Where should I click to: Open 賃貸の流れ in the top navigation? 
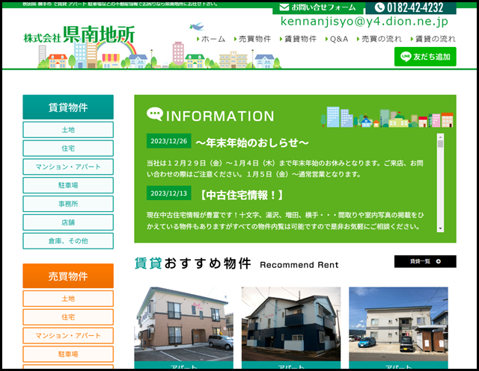433,39
